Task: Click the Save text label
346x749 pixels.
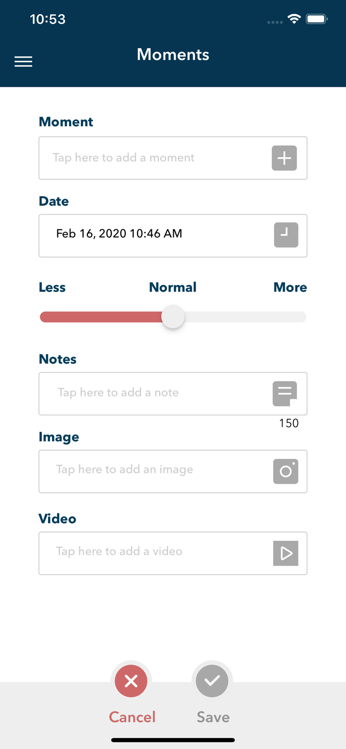Action: [x=213, y=717]
